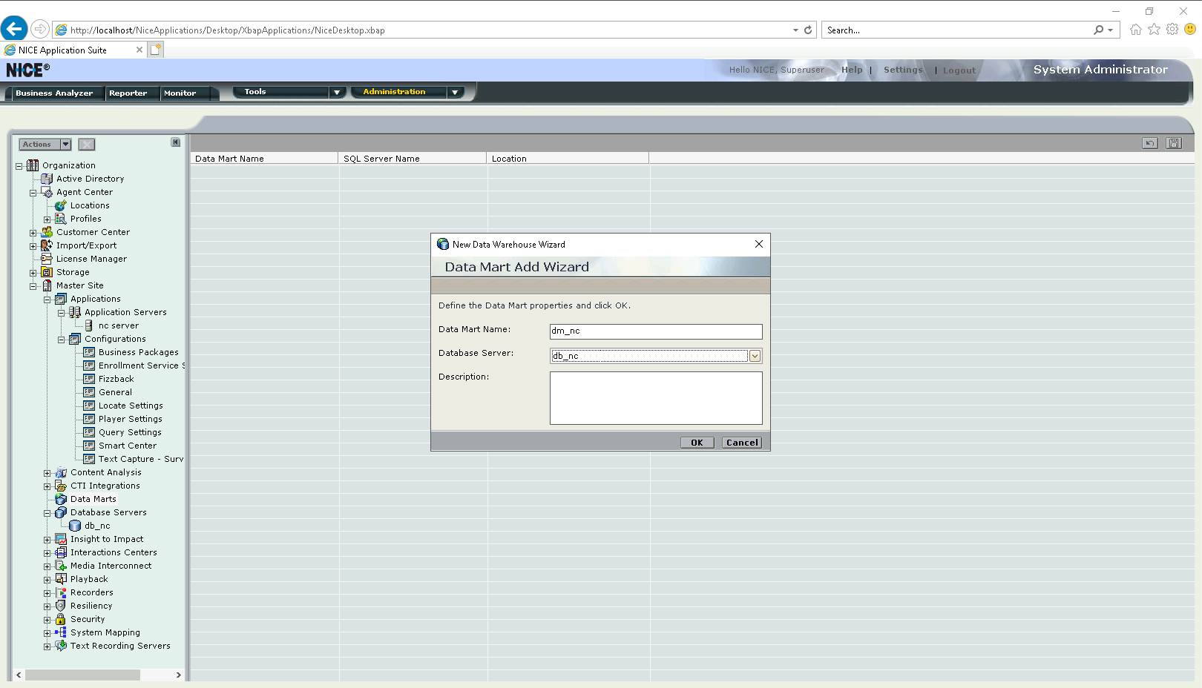Viewport: 1202px width, 688px height.
Task: Click the browser refresh icon
Action: pyautogui.click(x=808, y=30)
